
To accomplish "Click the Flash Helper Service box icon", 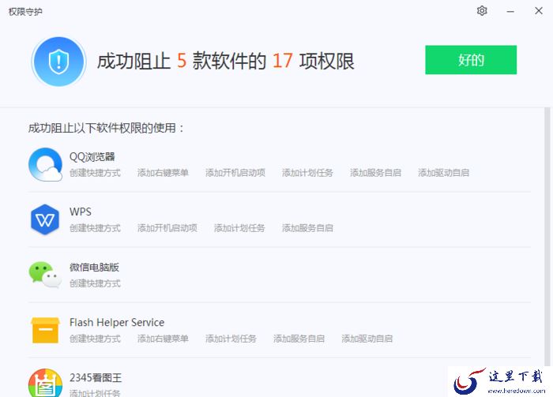I will (x=45, y=330).
